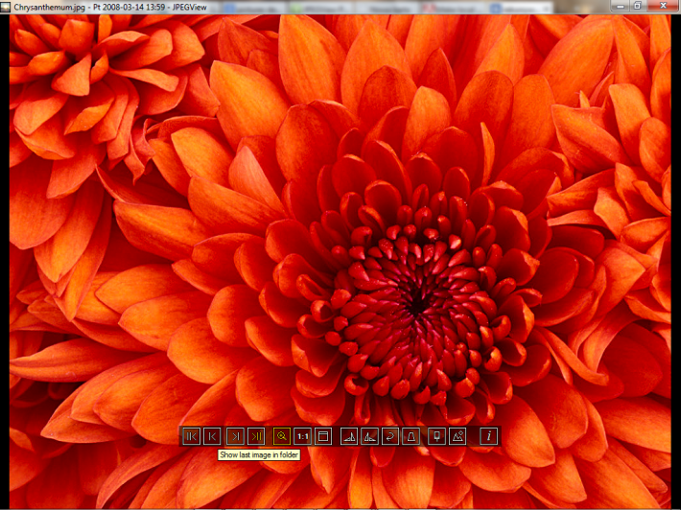Toggle the yellow magnifier zoom mode

(x=281, y=436)
